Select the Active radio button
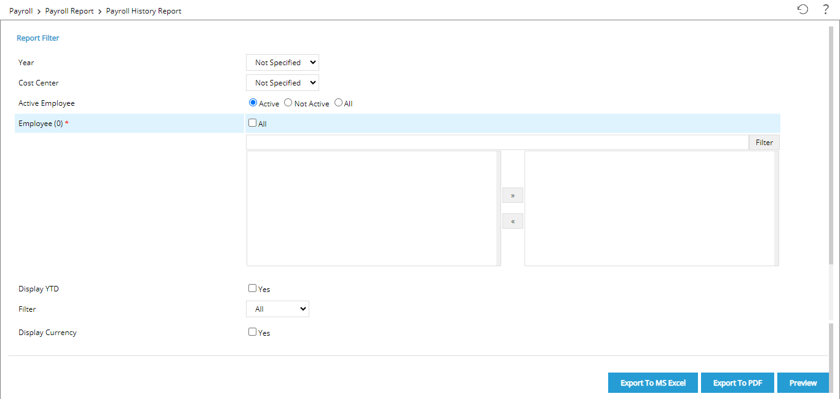This screenshot has width=840, height=399. point(252,103)
